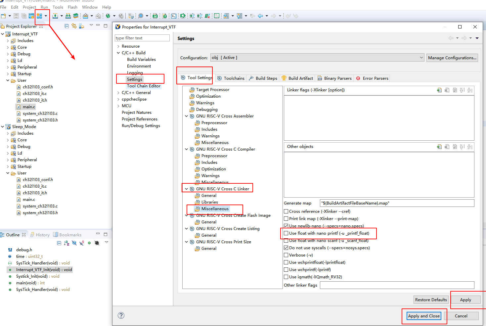Screen dimensions: 486x326
Task: Open the Project menu
Action: point(29,7)
